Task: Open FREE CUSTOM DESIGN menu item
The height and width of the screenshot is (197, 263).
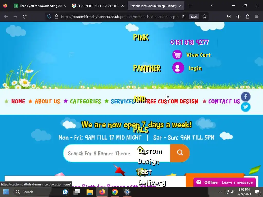Action: point(171,101)
